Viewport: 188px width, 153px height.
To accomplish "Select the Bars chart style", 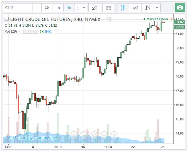I will point(148,8).
